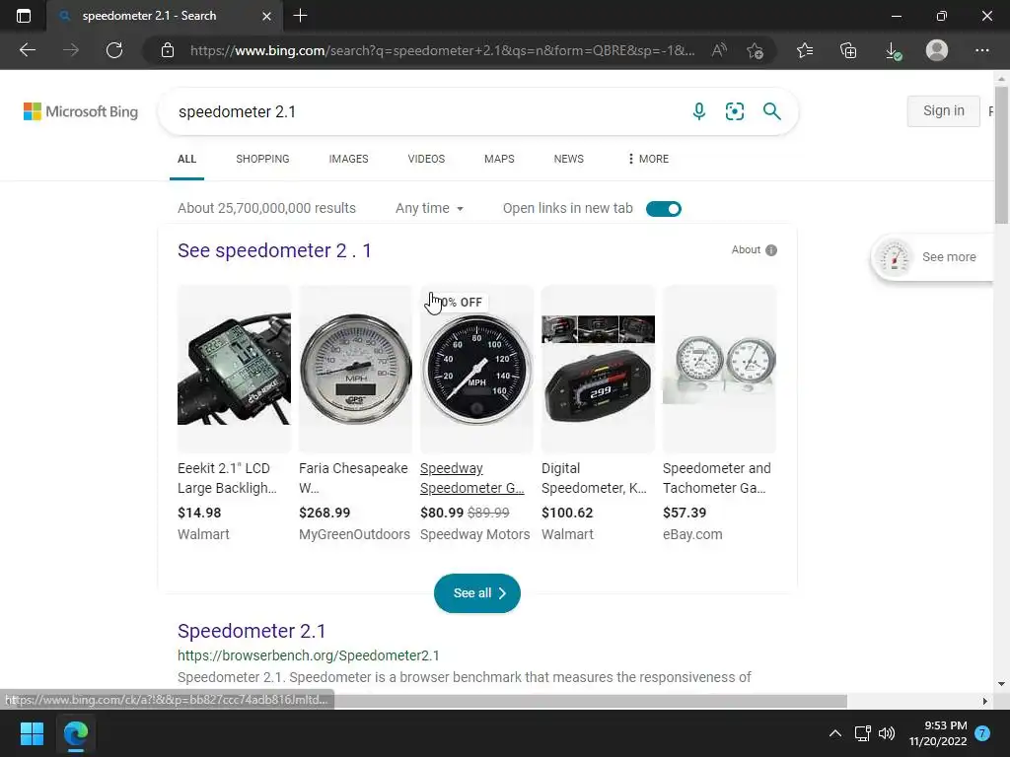Click the About label in shopping card
The width and height of the screenshot is (1010, 757).
tap(746, 249)
